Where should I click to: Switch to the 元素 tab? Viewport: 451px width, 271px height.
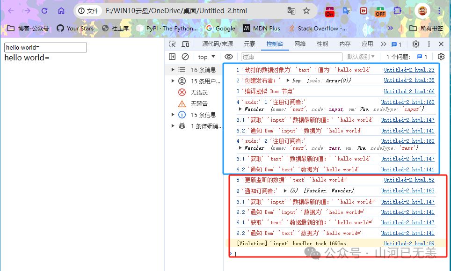249,44
